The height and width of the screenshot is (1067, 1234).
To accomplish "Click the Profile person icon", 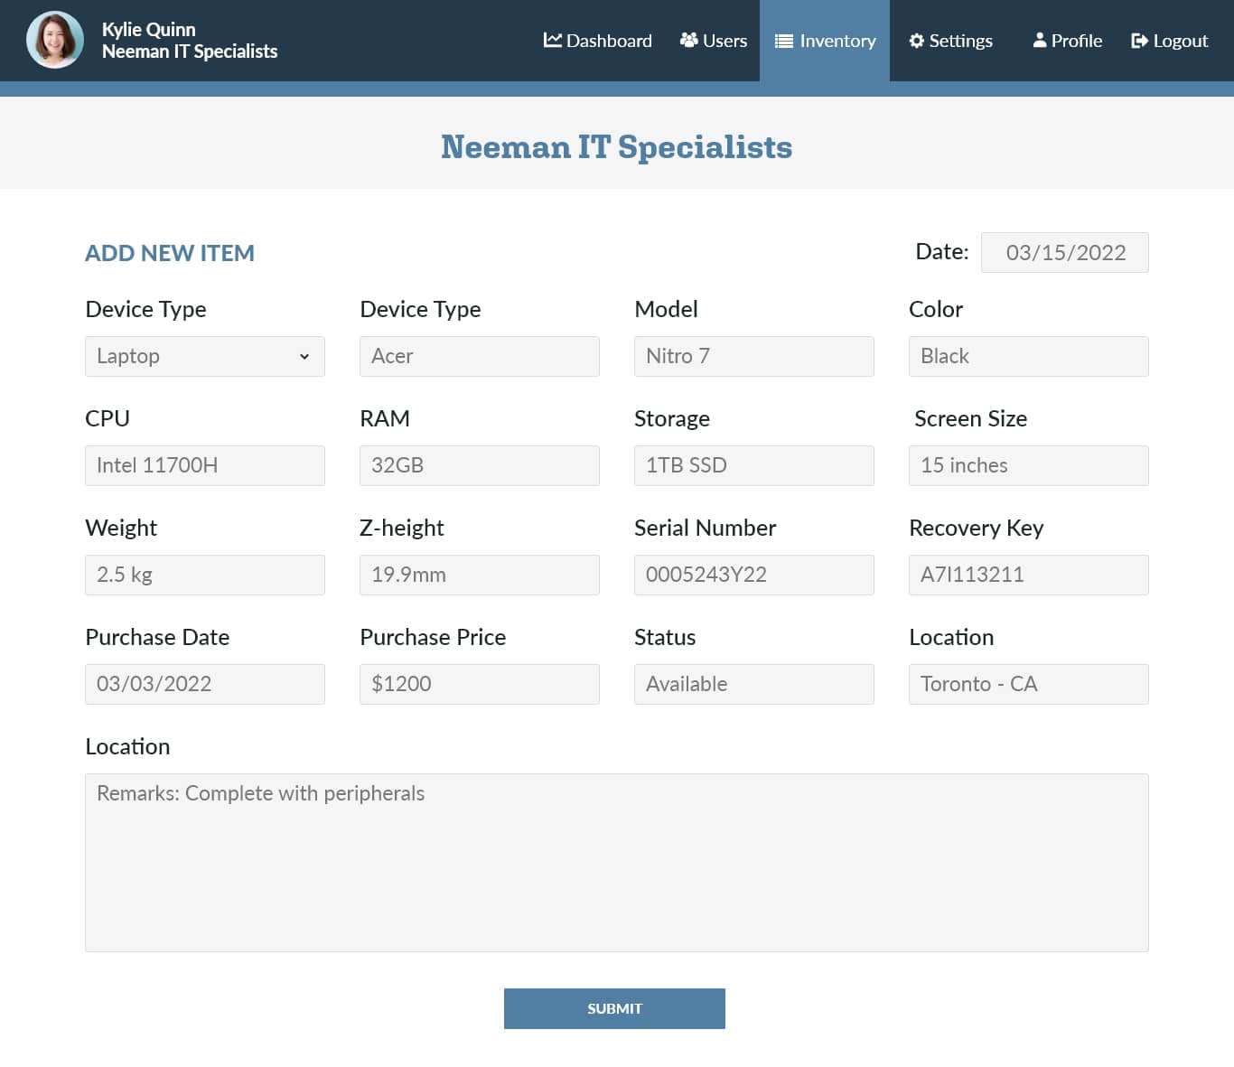I will click(x=1040, y=41).
